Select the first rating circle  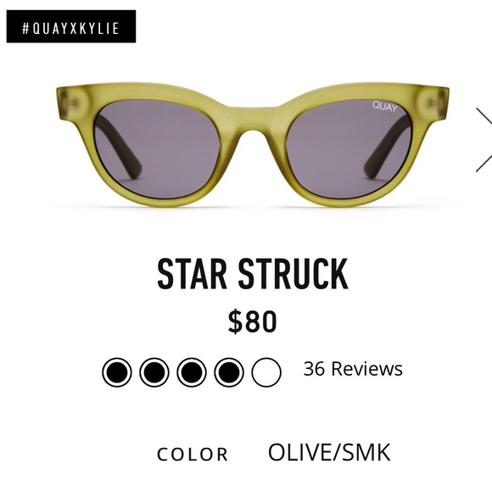click(117, 372)
